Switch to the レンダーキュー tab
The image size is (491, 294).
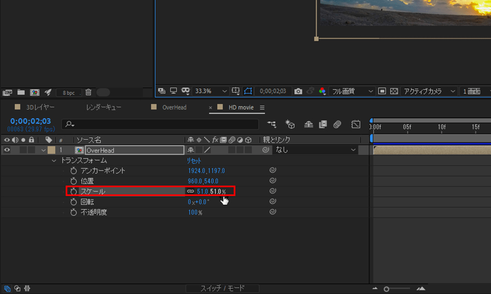tap(104, 107)
